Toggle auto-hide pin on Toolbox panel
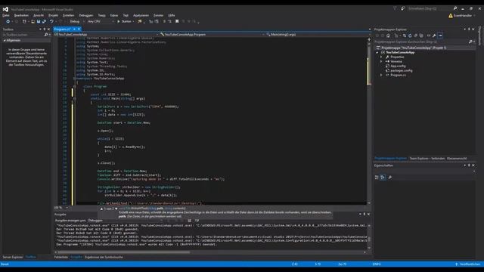Viewport: 484px width, 272px height. (x=45, y=29)
